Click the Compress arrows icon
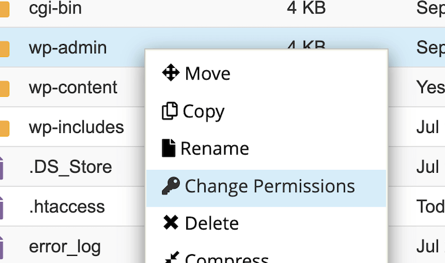This screenshot has height=263, width=445. [x=172, y=257]
